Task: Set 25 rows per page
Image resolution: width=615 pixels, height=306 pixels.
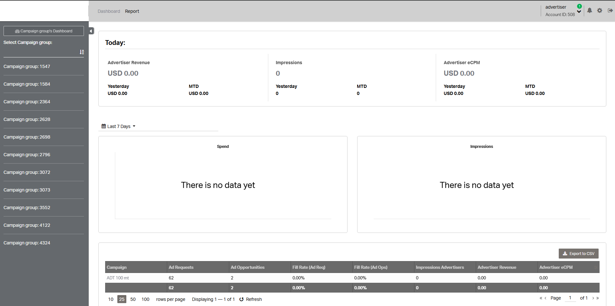Action: [x=122, y=299]
